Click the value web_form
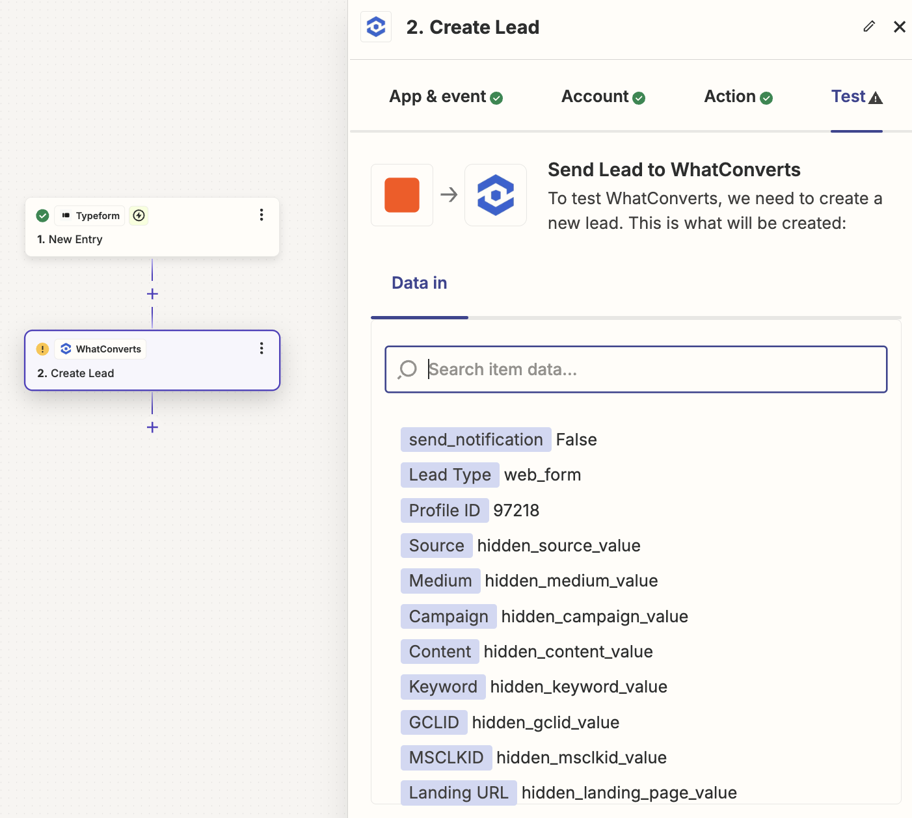 (543, 475)
